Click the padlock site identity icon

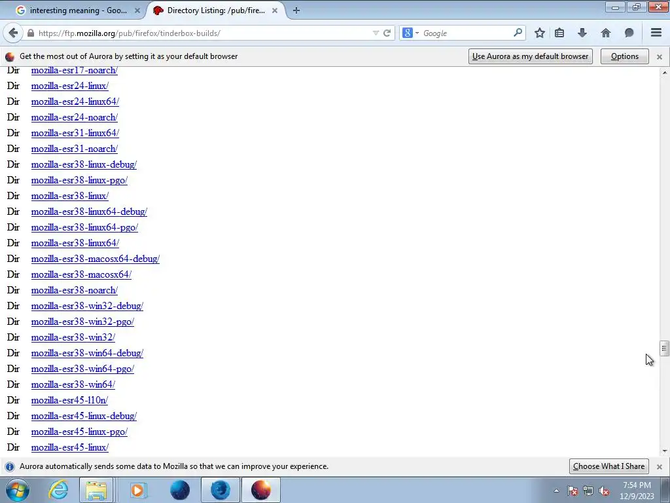point(30,33)
